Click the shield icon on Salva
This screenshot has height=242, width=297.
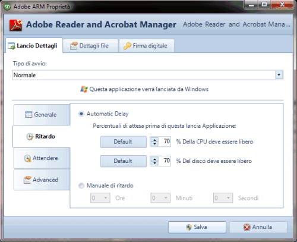click(189, 227)
